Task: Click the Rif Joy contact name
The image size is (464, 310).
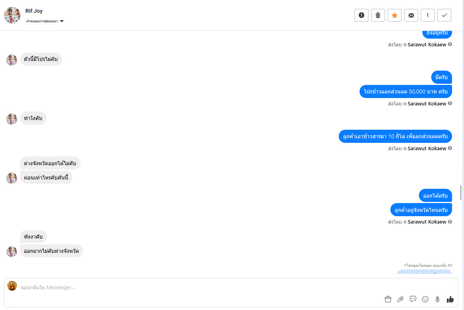Action: (x=34, y=11)
